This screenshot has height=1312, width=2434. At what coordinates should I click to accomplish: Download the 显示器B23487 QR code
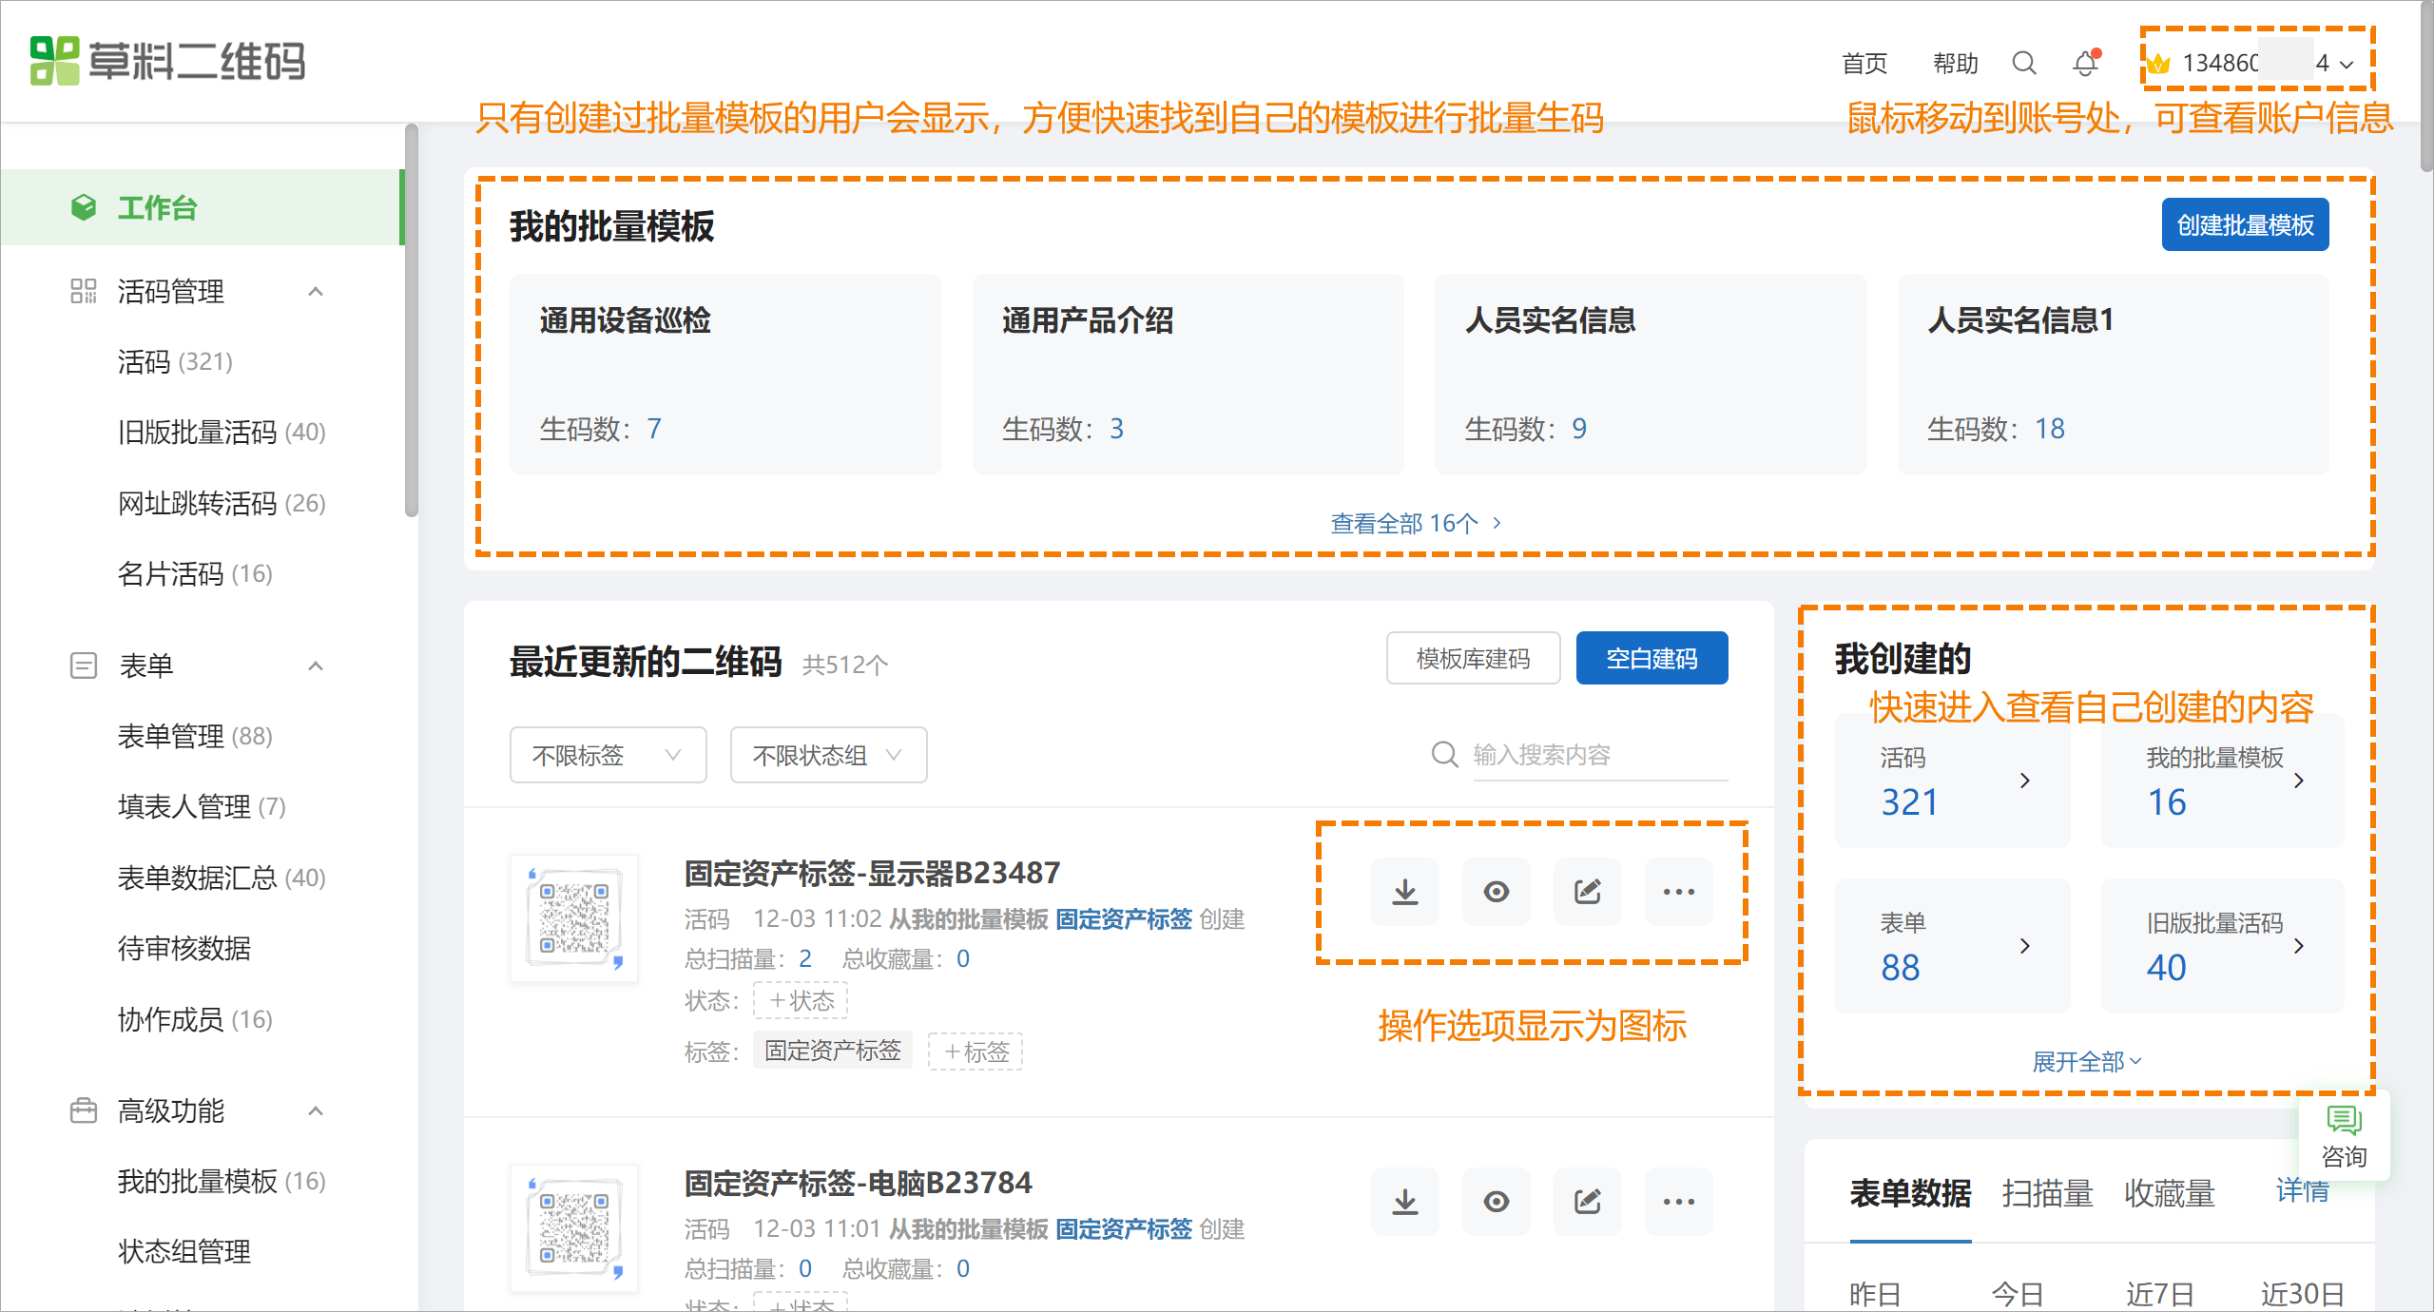coord(1405,892)
